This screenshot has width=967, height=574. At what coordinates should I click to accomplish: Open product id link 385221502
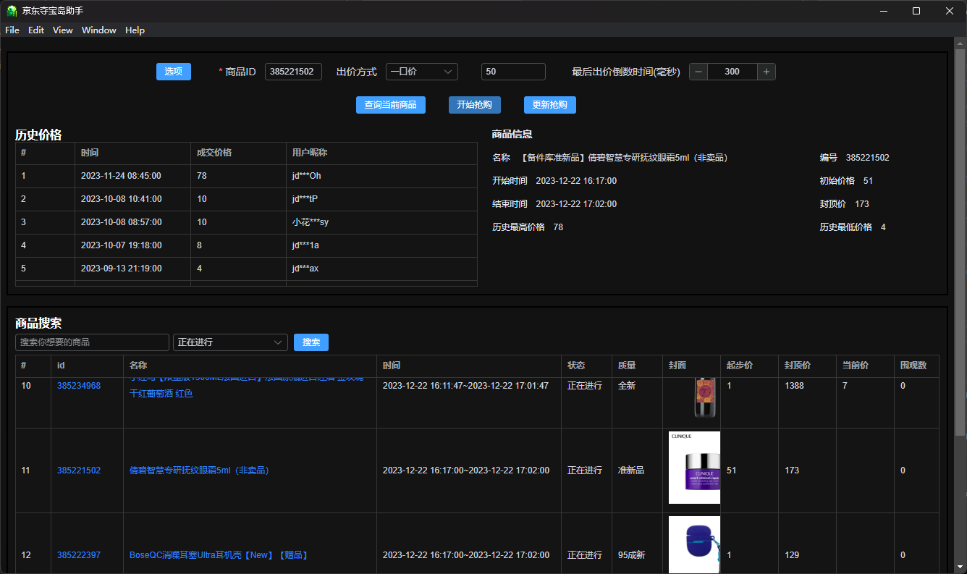(79, 470)
